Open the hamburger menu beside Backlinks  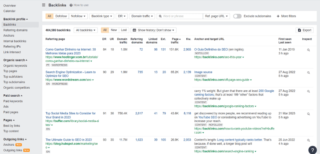click(44, 5)
